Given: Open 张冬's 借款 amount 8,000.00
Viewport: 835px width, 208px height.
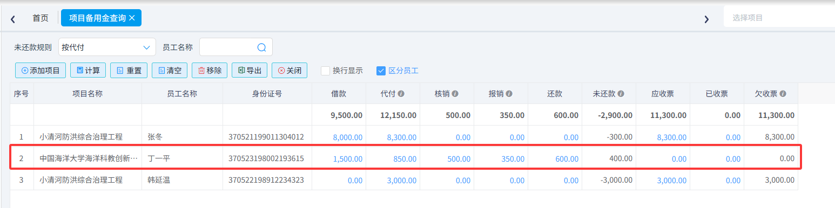Looking at the screenshot, I should point(348,137).
